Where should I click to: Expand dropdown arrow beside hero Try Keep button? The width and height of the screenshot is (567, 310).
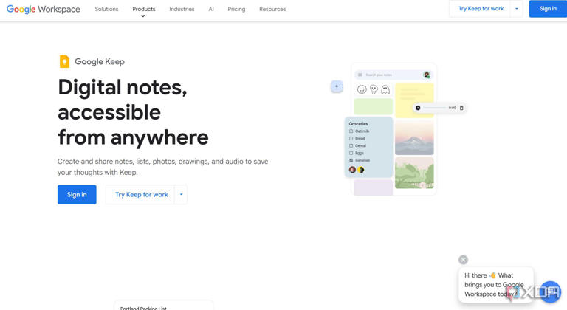pyautogui.click(x=181, y=195)
